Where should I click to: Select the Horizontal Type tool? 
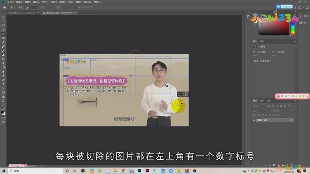tap(3, 84)
